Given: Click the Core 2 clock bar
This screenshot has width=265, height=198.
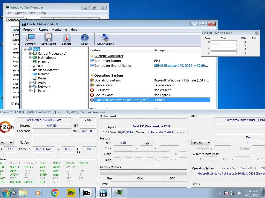Looking at the screenshot, I should (224, 49).
